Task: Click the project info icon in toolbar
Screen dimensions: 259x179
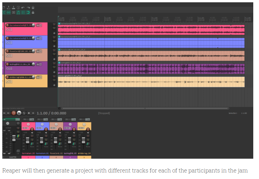Action: [x=18, y=7]
